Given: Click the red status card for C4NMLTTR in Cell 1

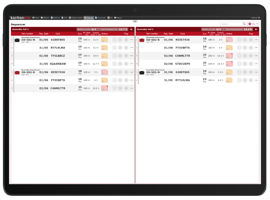Looking at the screenshot, I should (x=104, y=88).
